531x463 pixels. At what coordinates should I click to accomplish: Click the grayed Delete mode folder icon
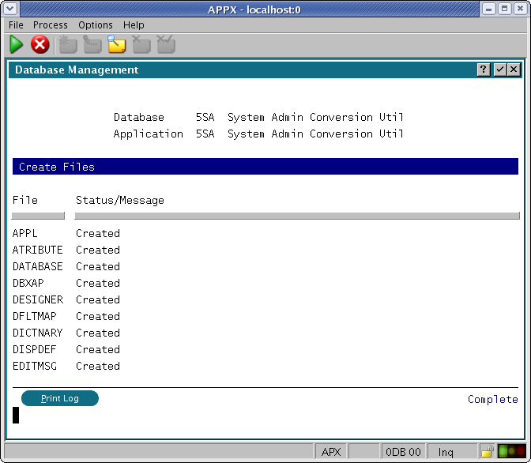(x=141, y=45)
